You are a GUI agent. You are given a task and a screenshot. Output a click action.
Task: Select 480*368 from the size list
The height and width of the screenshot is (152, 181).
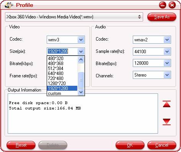(62, 64)
